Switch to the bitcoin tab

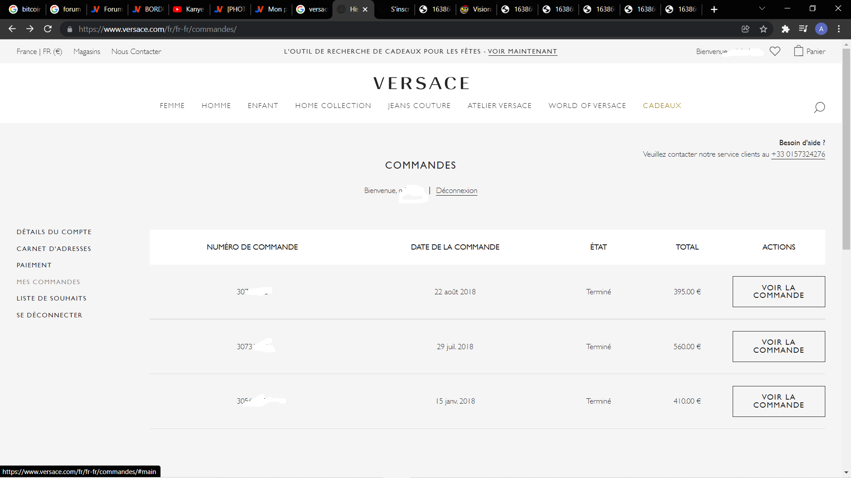[x=25, y=9]
